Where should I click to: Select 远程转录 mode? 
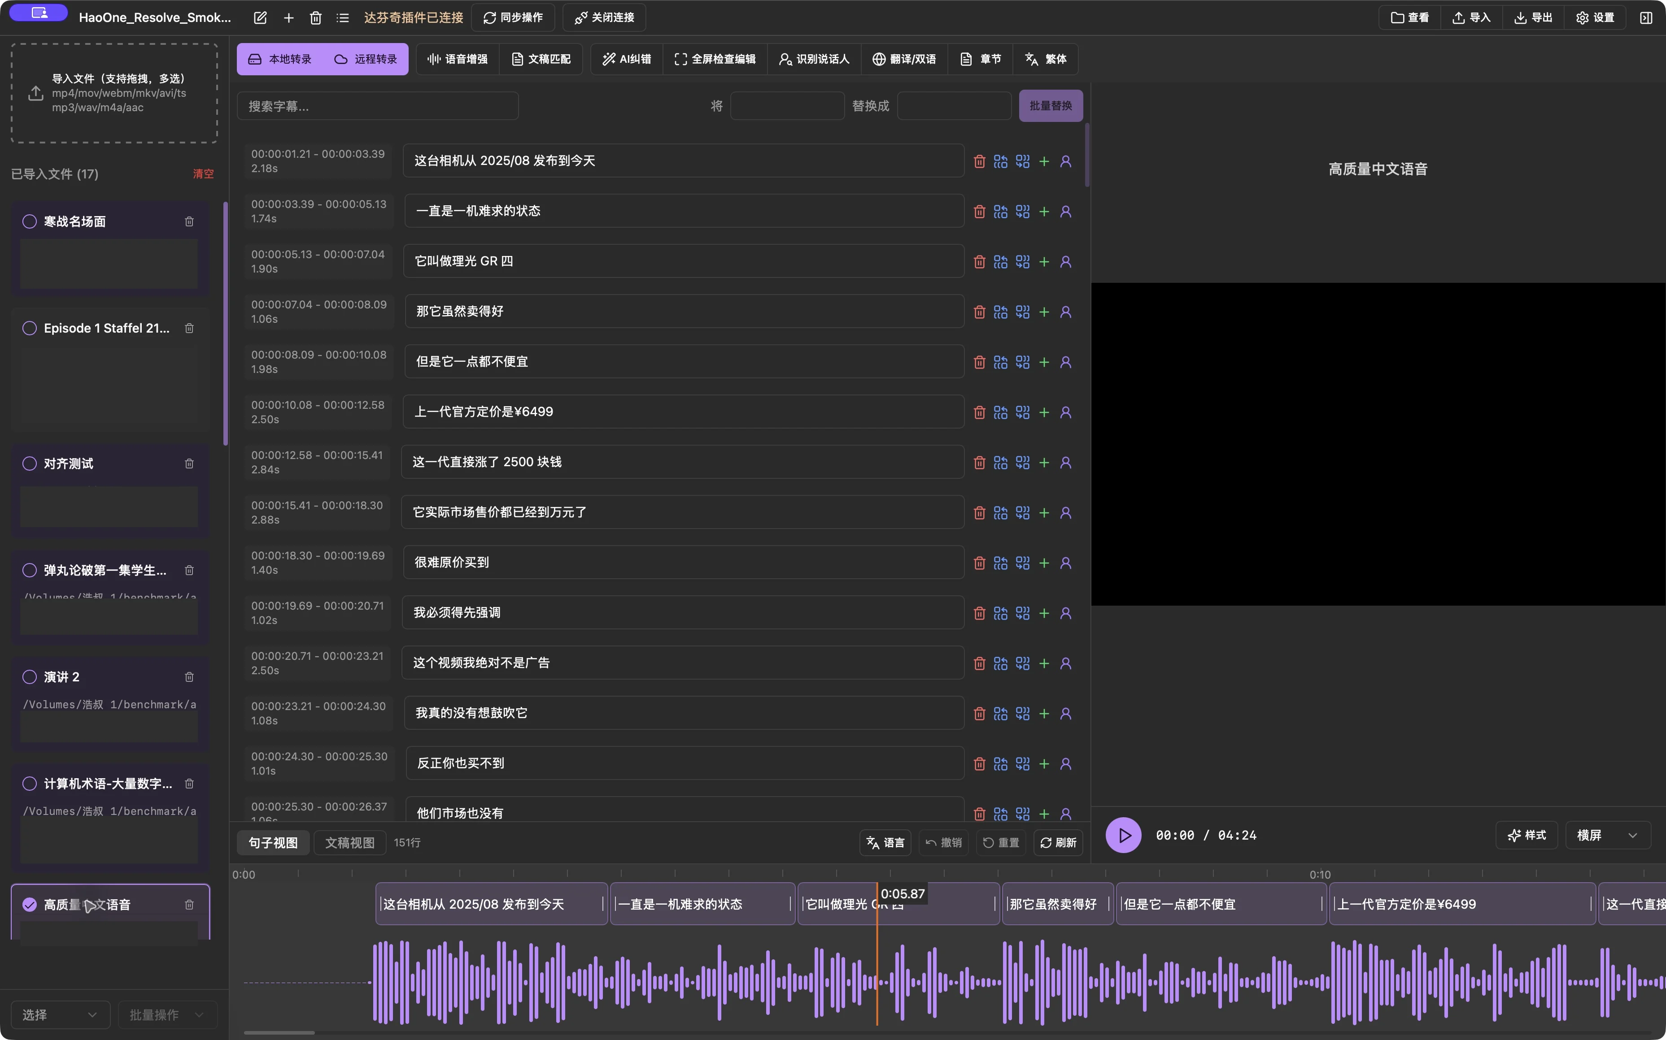(x=366, y=59)
